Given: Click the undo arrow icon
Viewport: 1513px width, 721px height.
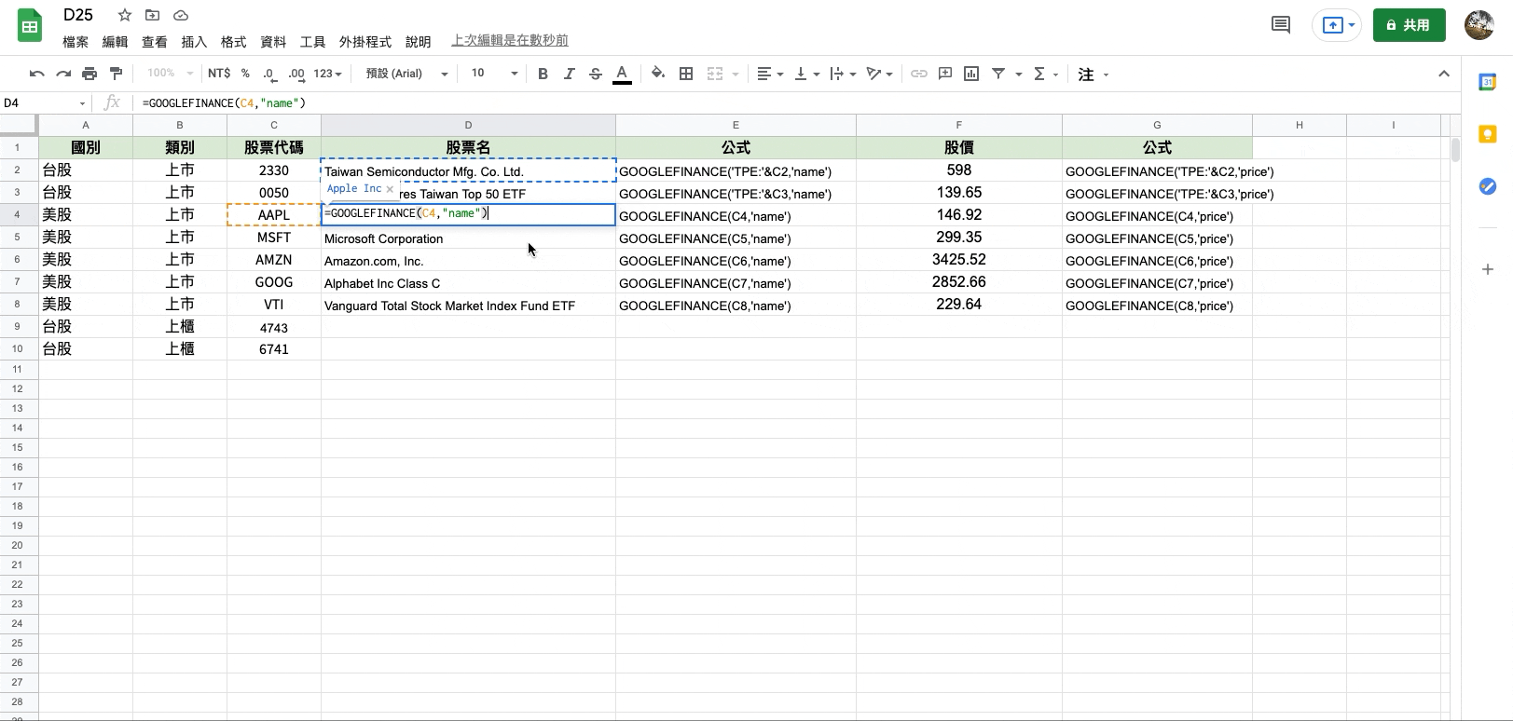Looking at the screenshot, I should 36,74.
